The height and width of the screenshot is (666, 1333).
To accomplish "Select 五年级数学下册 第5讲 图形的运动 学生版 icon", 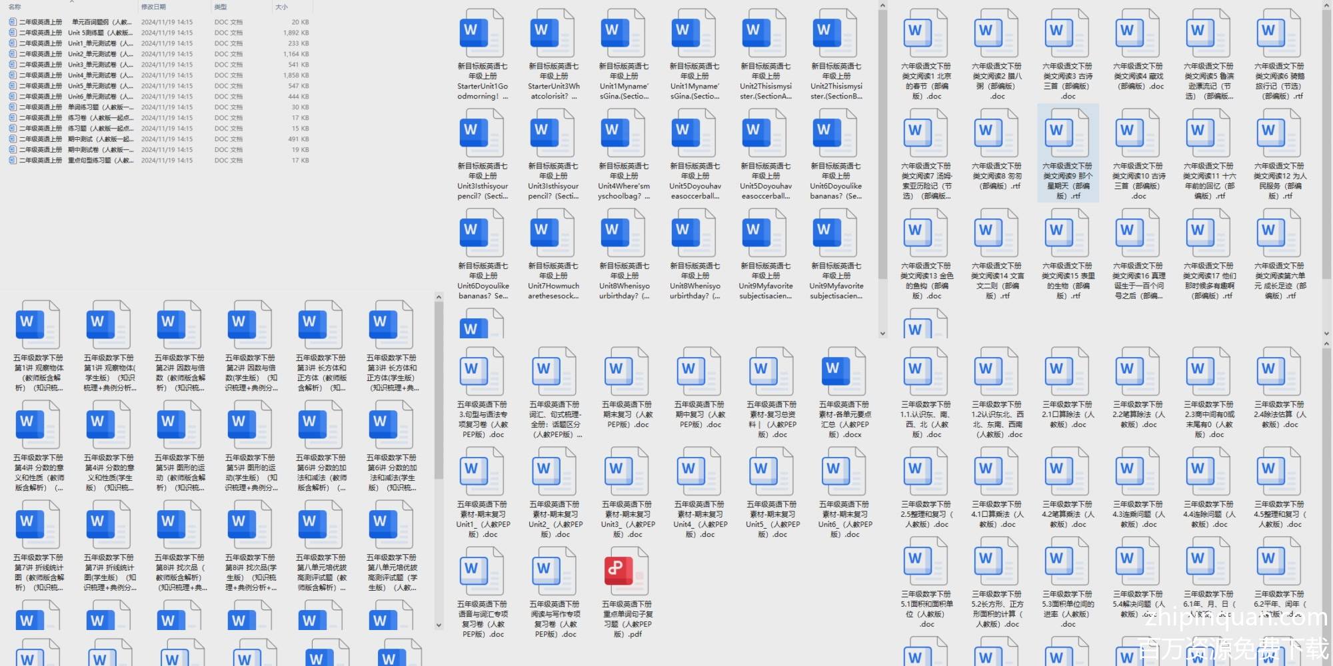I will coord(249,423).
